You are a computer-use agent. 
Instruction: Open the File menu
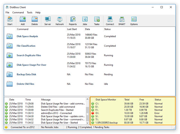tap(7, 12)
